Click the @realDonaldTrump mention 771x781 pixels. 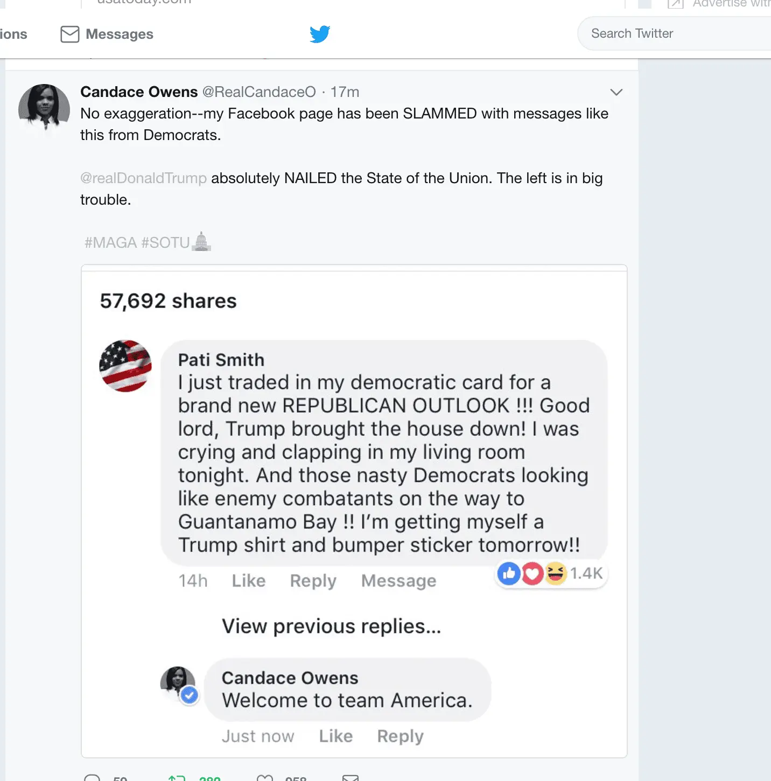pos(143,178)
